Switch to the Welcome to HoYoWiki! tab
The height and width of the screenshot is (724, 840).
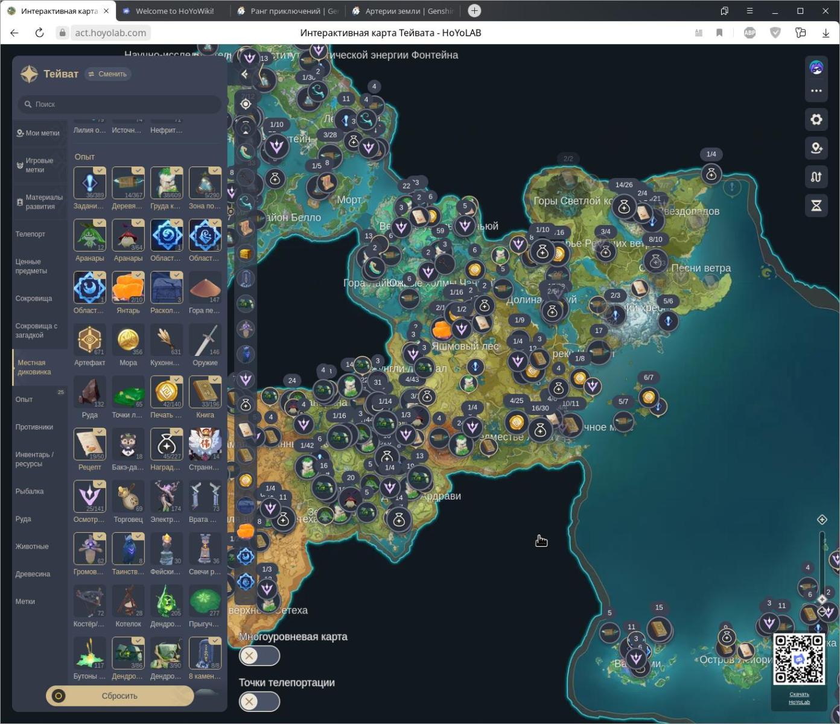[x=174, y=11]
